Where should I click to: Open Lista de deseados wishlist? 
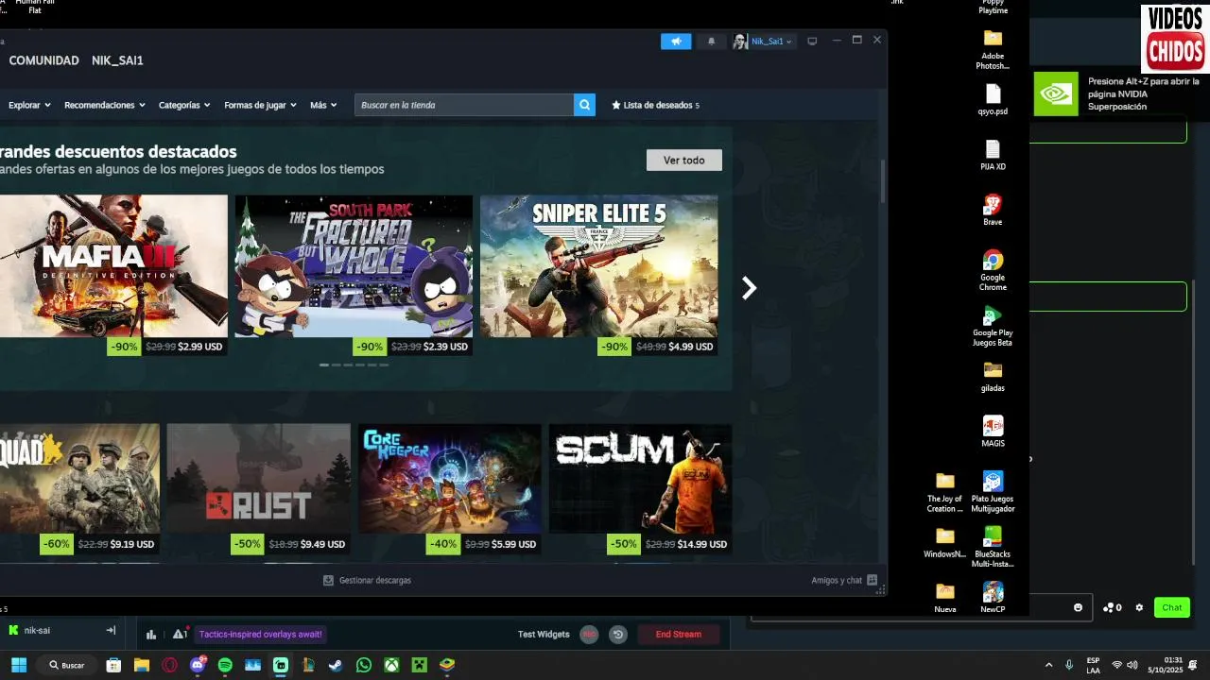click(x=656, y=105)
